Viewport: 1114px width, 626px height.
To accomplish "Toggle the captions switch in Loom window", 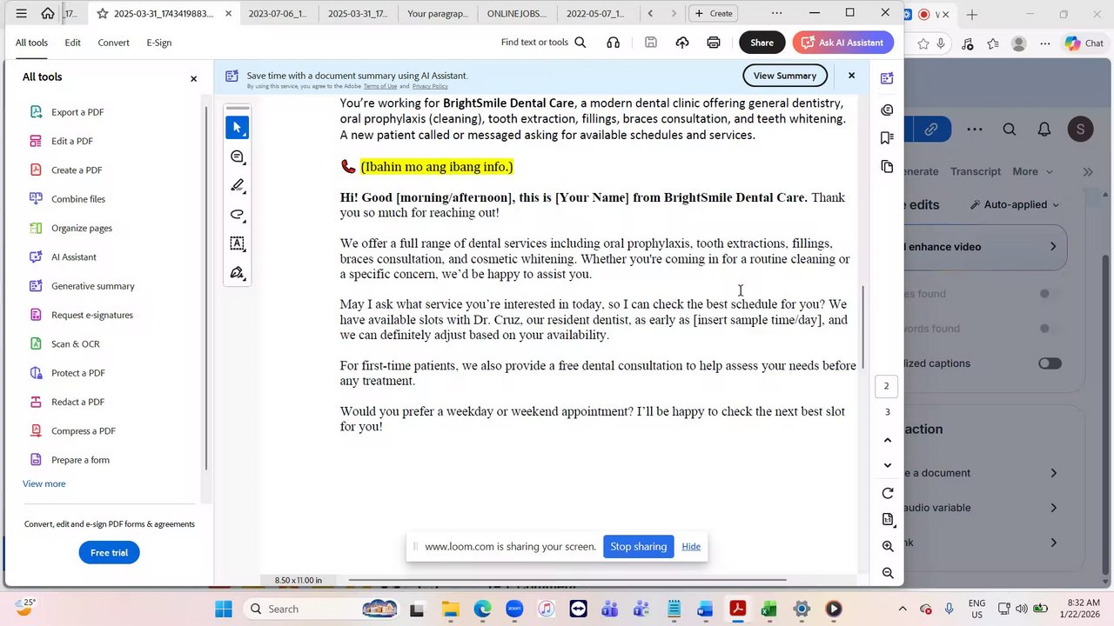I will [1050, 363].
